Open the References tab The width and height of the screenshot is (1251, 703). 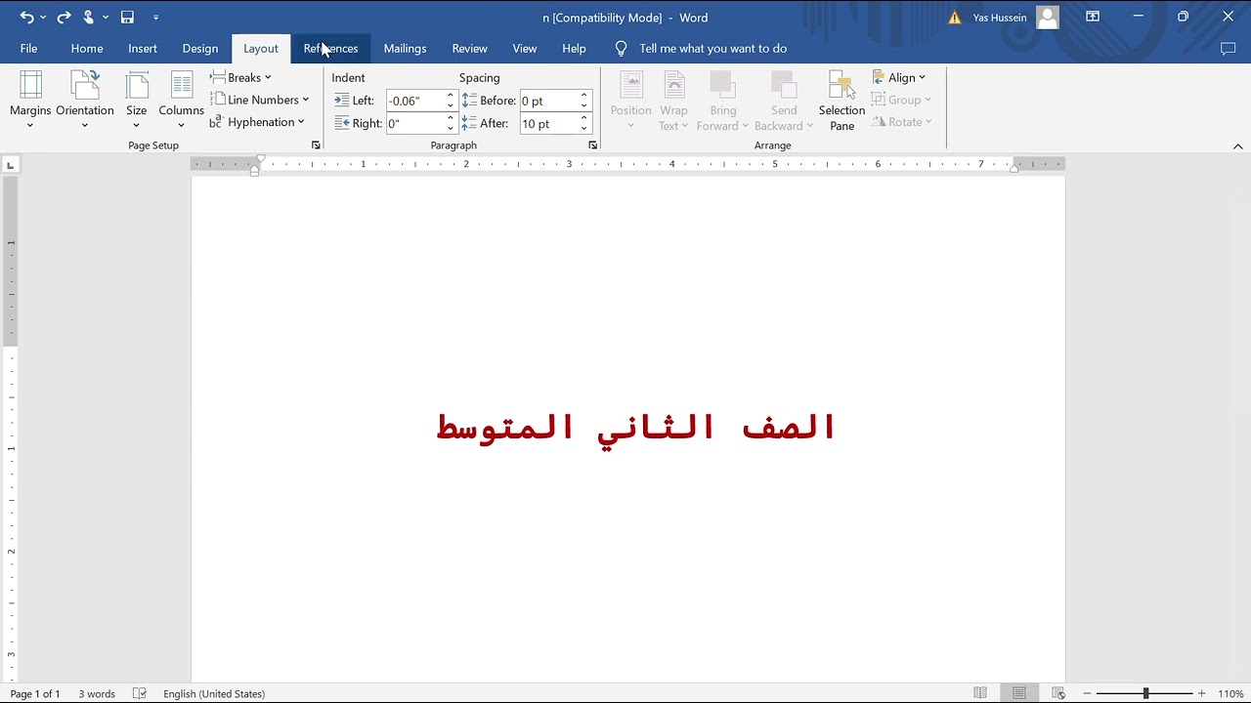pyautogui.click(x=330, y=48)
